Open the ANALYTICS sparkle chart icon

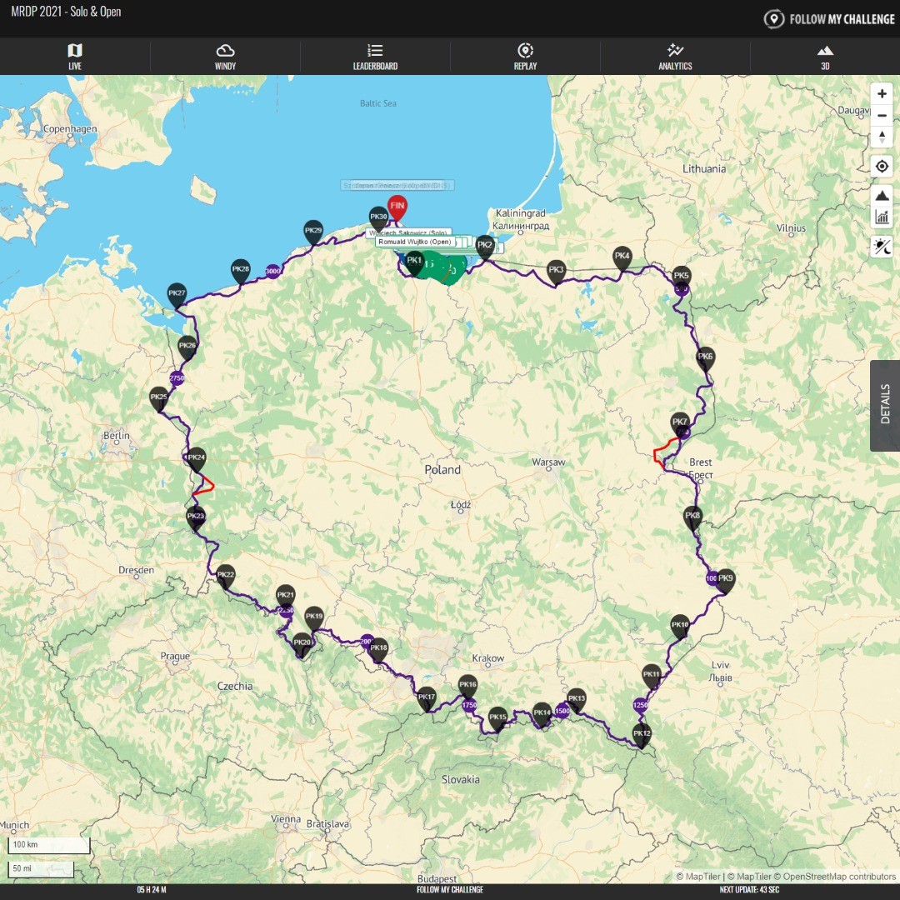pos(675,56)
